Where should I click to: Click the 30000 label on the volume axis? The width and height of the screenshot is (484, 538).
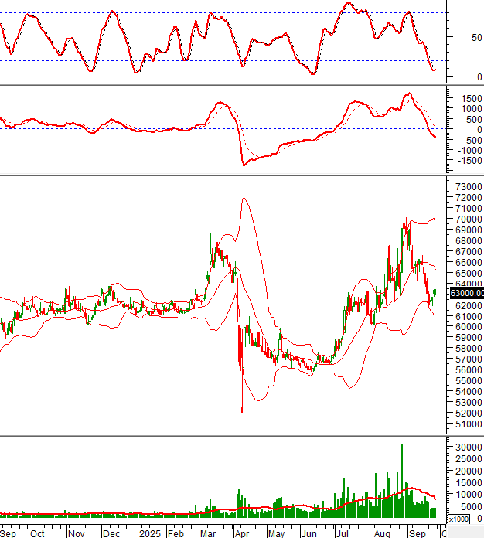coord(467,448)
